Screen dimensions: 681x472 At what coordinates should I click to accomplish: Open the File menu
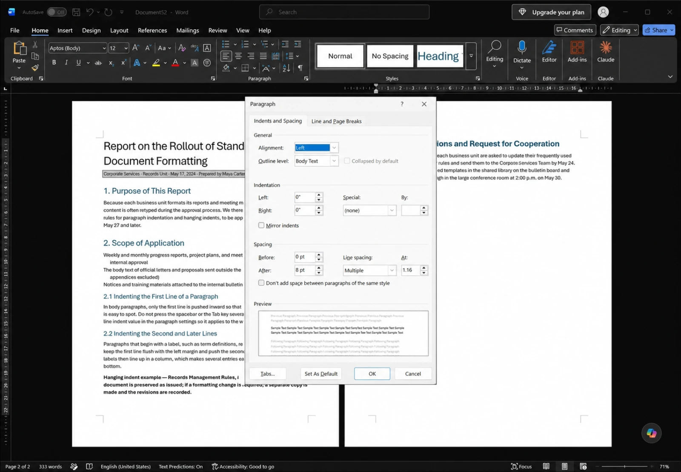point(15,30)
